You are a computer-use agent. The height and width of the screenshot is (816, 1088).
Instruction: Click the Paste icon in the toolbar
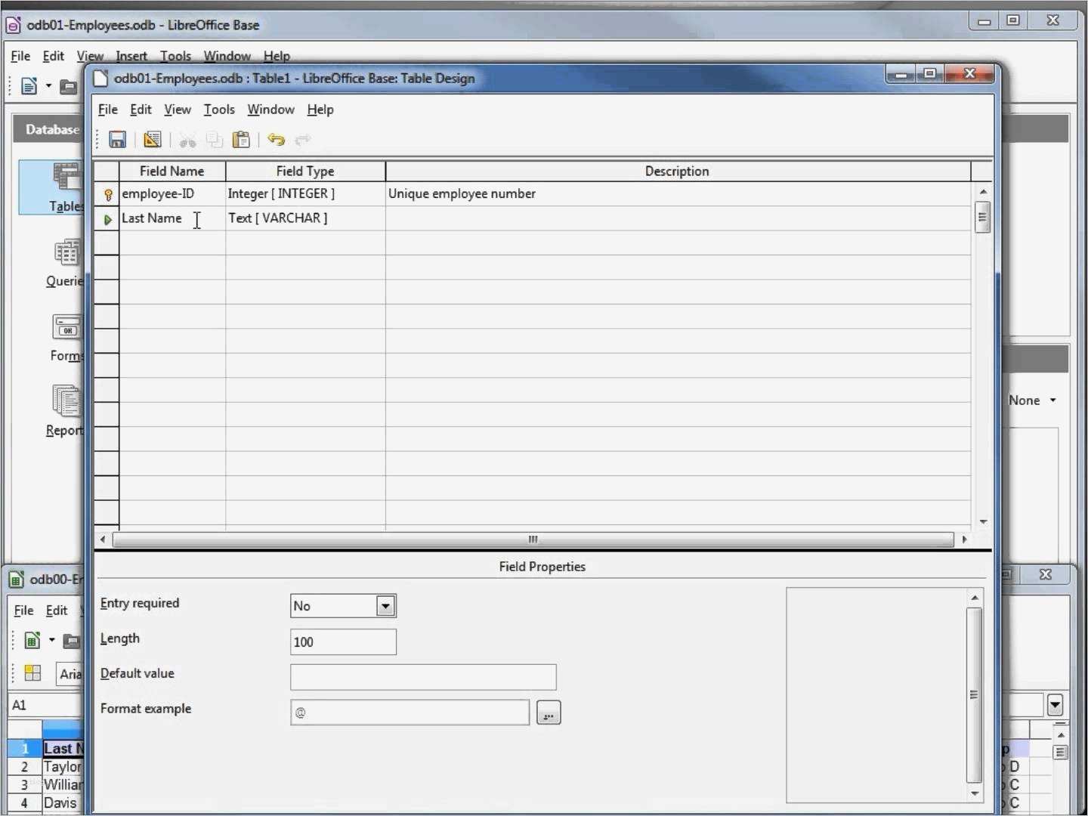point(241,140)
